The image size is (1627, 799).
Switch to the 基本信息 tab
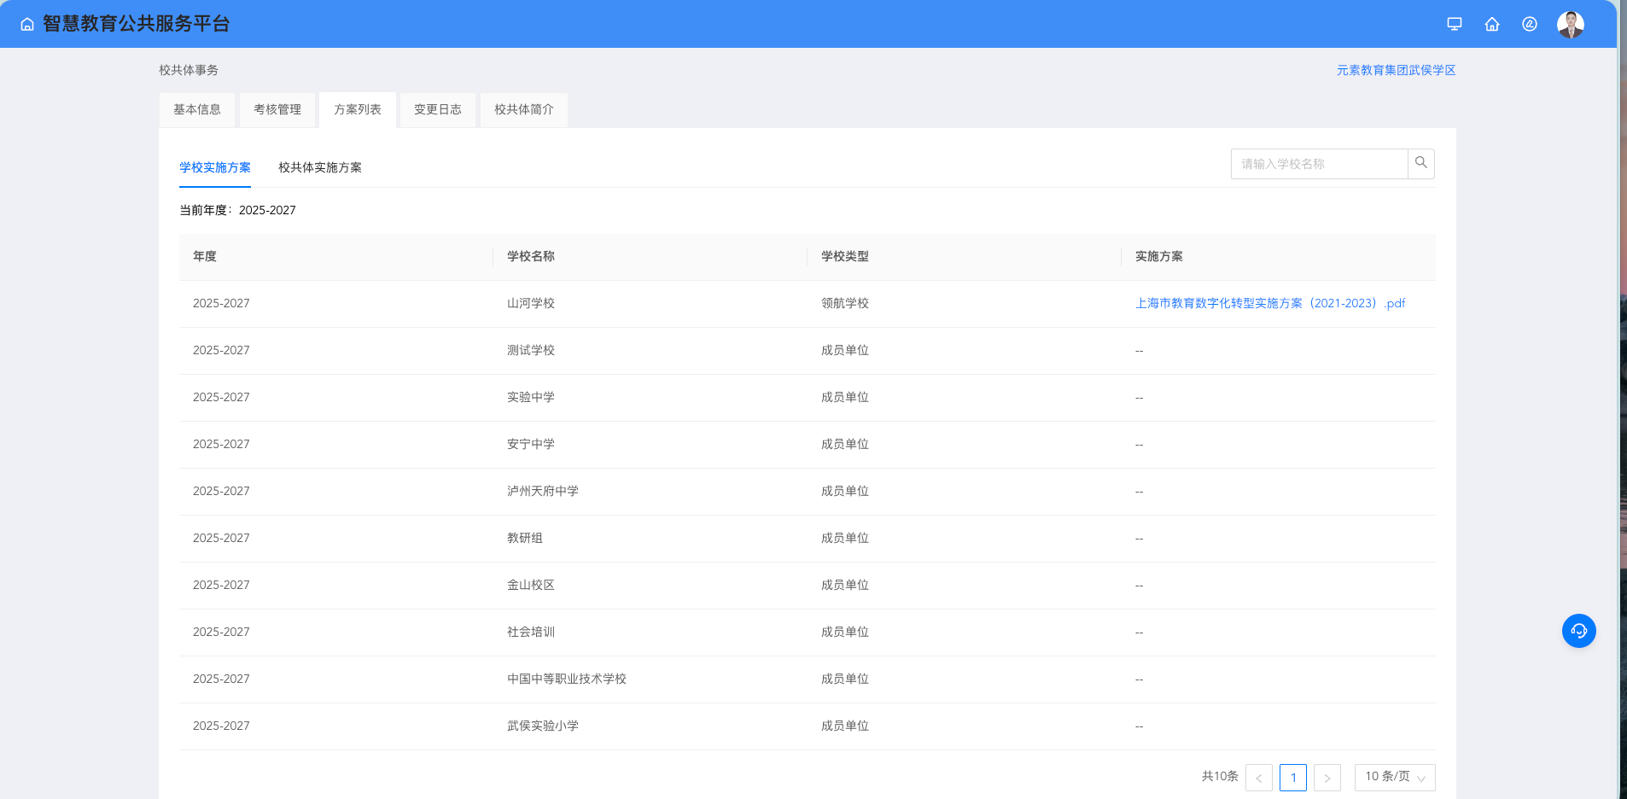point(197,110)
